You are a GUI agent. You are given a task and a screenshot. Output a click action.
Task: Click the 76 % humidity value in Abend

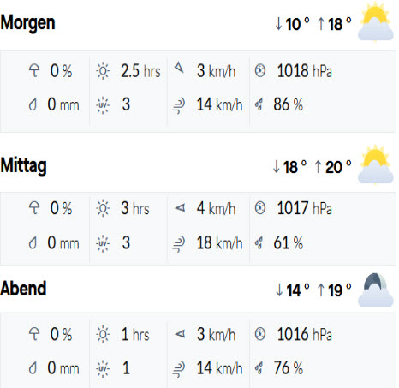click(289, 367)
